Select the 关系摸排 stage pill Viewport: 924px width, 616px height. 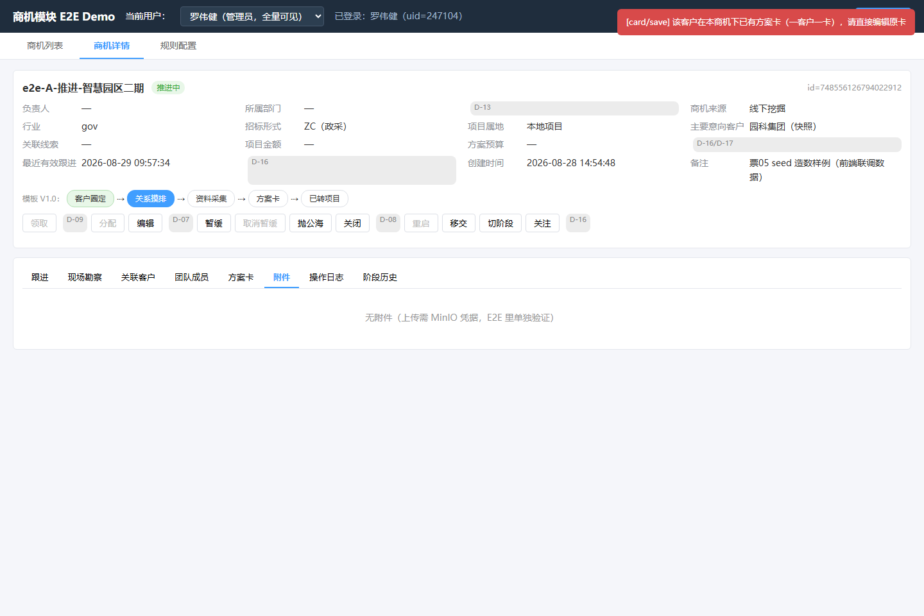(x=151, y=199)
